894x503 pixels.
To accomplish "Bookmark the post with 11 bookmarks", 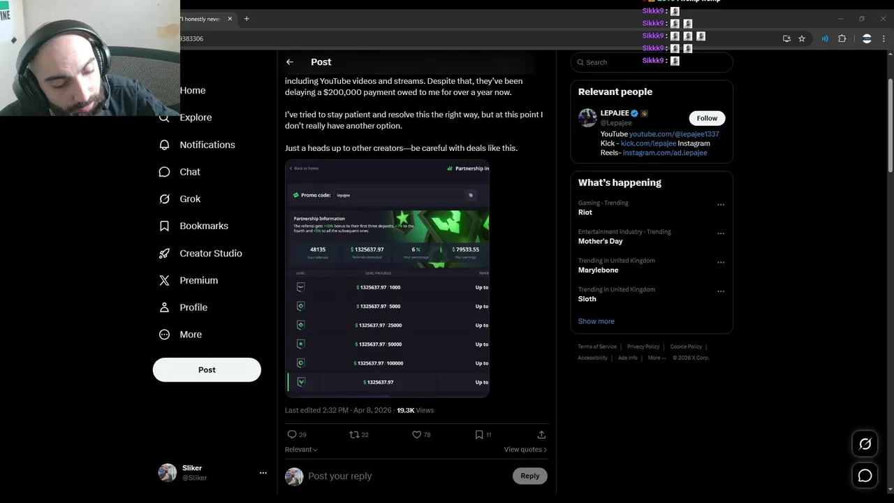I will click(479, 435).
